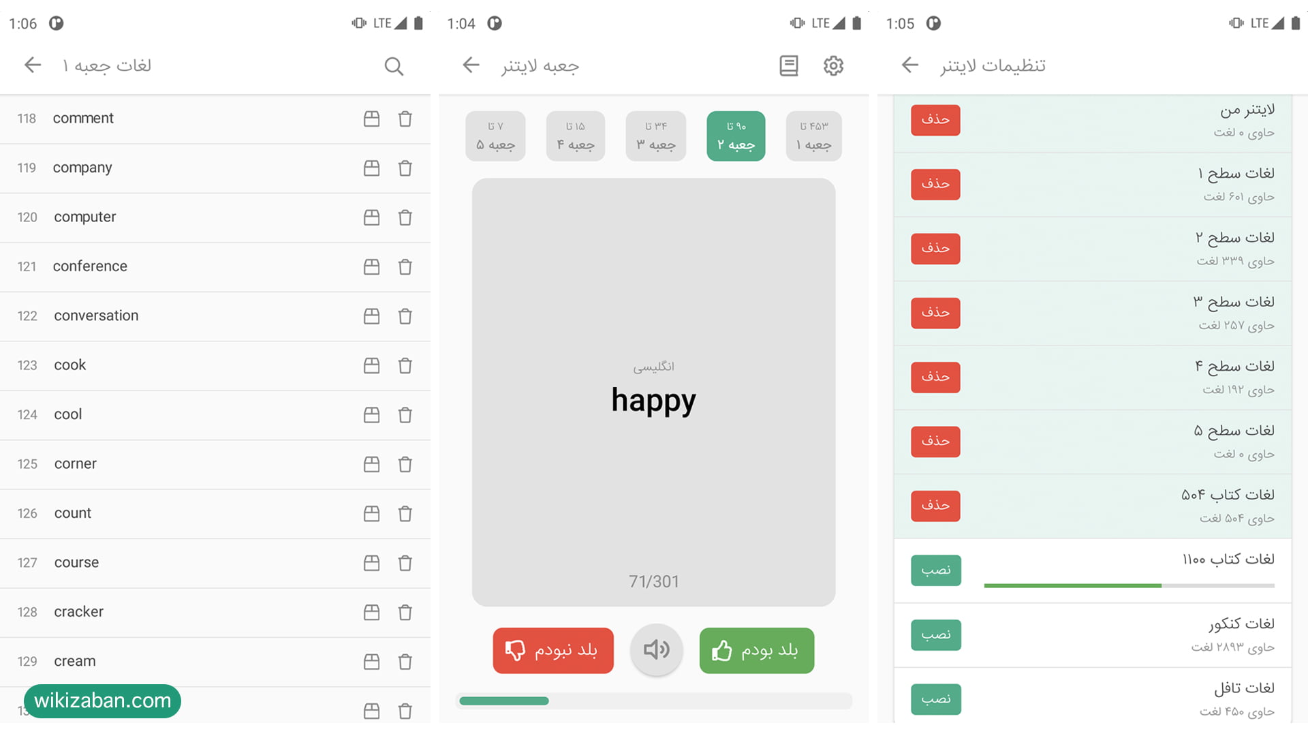1308x736 pixels.
Task: Select جعبه ۳ tab (۳۴ cards)
Action: 653,136
